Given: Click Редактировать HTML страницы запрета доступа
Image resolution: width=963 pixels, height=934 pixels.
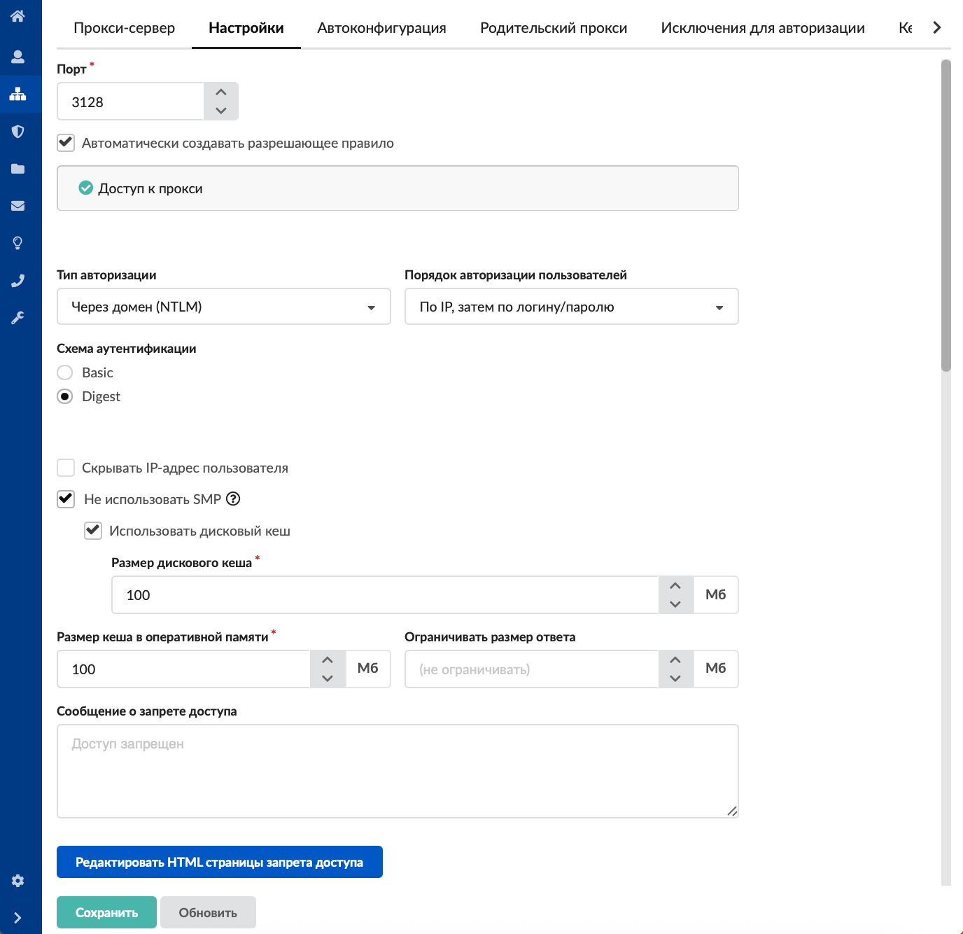Looking at the screenshot, I should [219, 862].
